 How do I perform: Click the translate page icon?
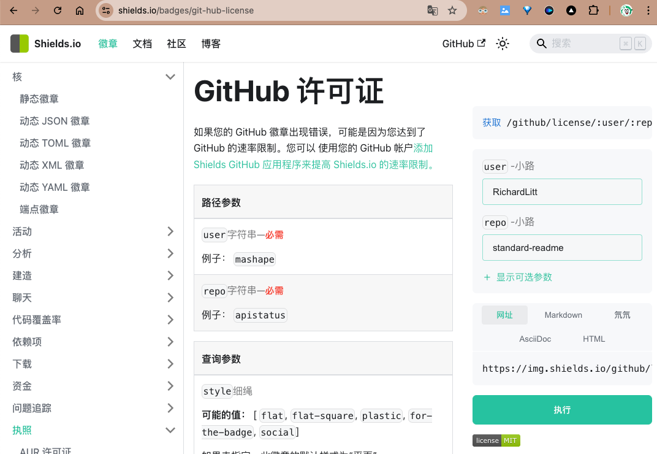[433, 10]
